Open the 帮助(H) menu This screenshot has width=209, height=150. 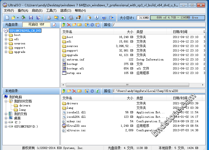(x=80, y=11)
